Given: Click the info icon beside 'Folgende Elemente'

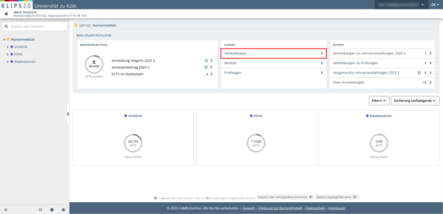Looking at the screenshot, I should tap(155, 198).
